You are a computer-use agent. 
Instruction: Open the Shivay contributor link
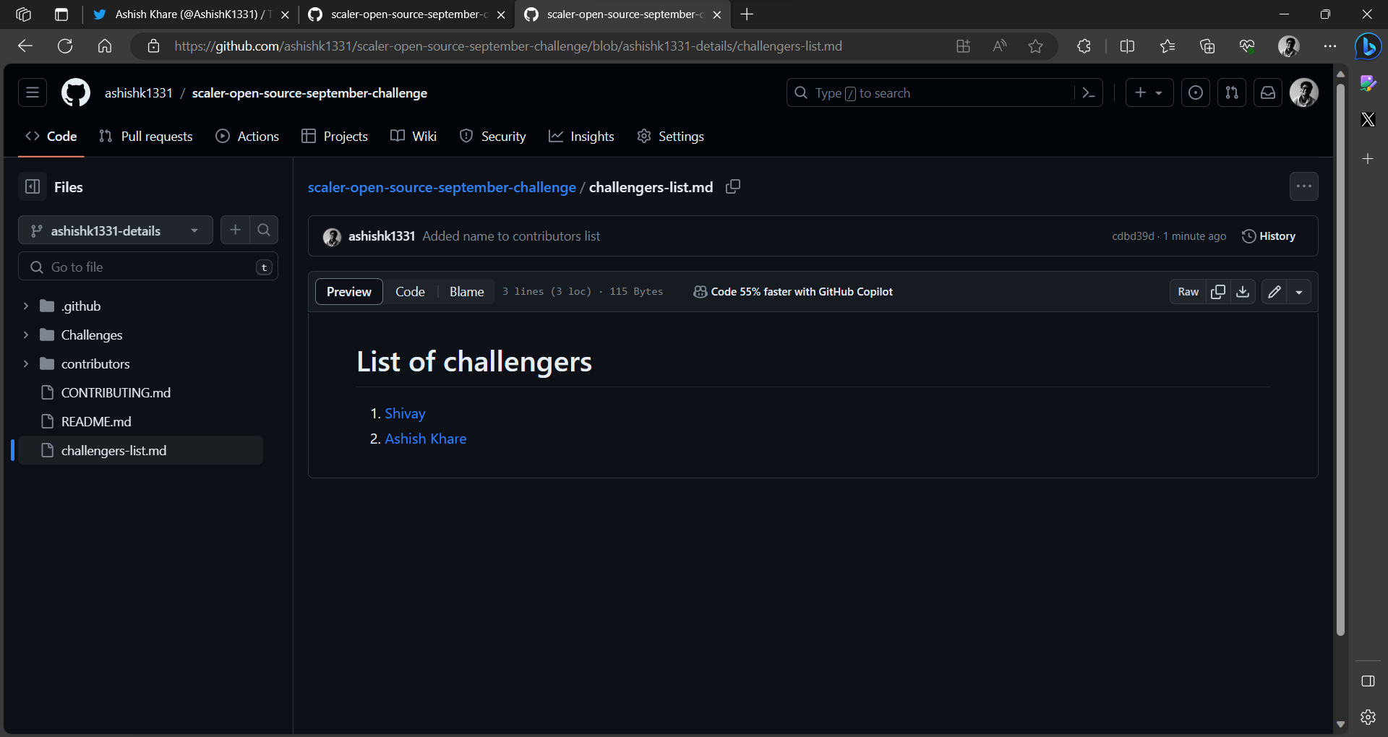tap(405, 413)
